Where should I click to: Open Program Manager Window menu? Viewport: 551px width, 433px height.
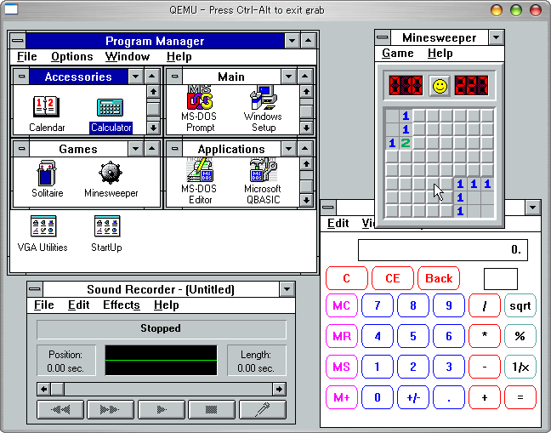click(x=128, y=57)
